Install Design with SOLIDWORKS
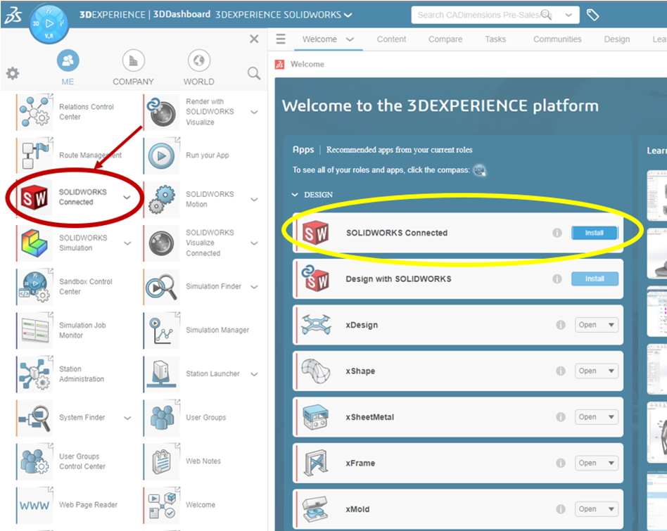 594,279
